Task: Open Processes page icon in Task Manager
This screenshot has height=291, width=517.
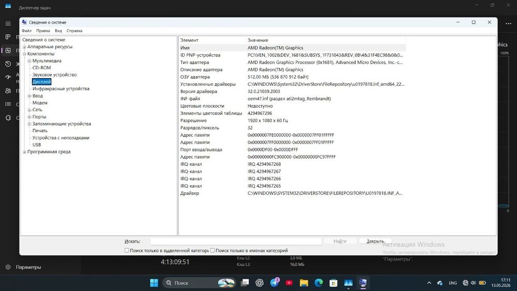Action: pyautogui.click(x=8, y=37)
